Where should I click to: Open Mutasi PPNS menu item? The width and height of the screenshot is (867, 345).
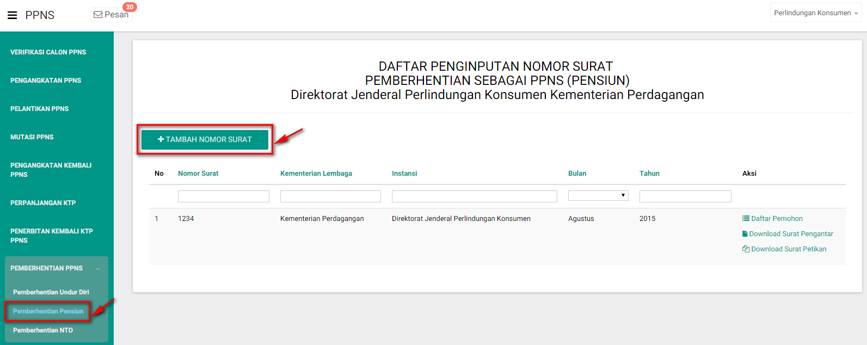click(32, 137)
